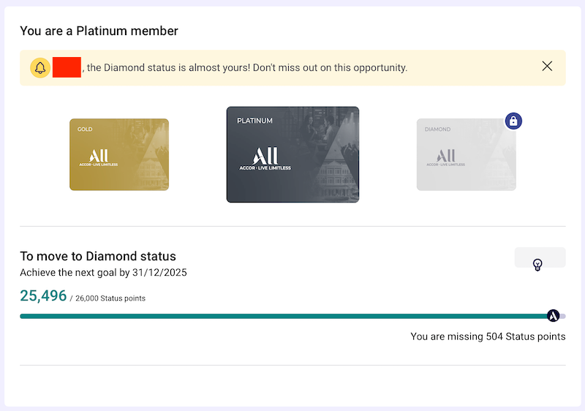Click "To move to Diamond status" heading
585x411 pixels.
98,256
